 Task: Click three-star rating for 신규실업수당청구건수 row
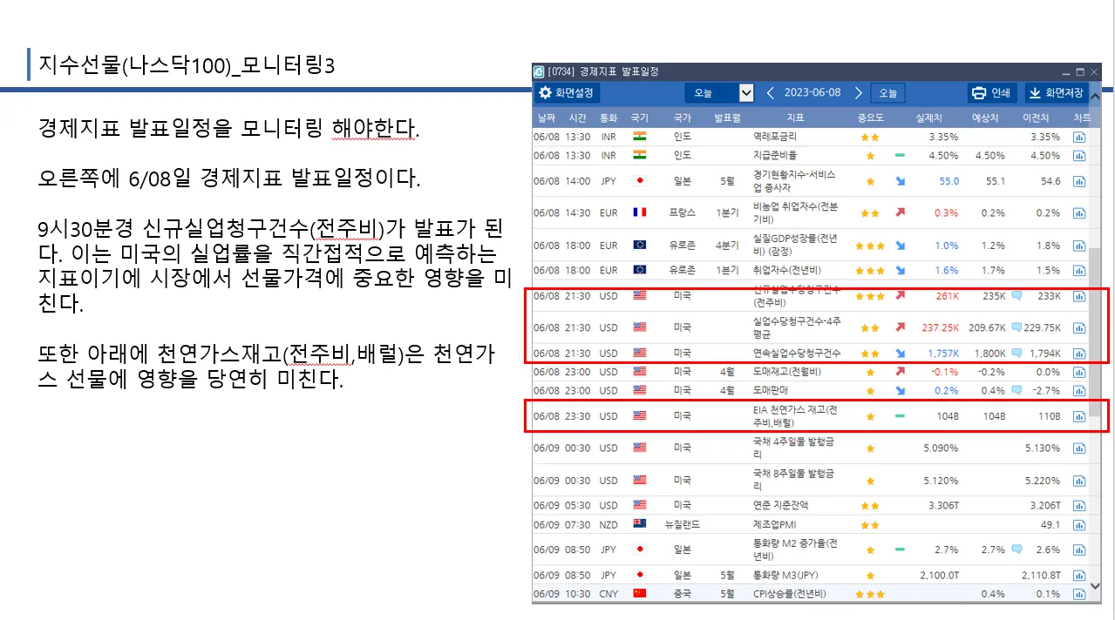(x=870, y=296)
